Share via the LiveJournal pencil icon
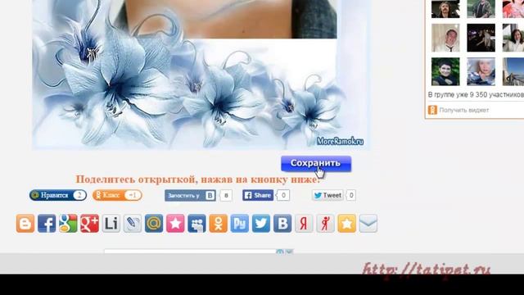 pos(133,224)
